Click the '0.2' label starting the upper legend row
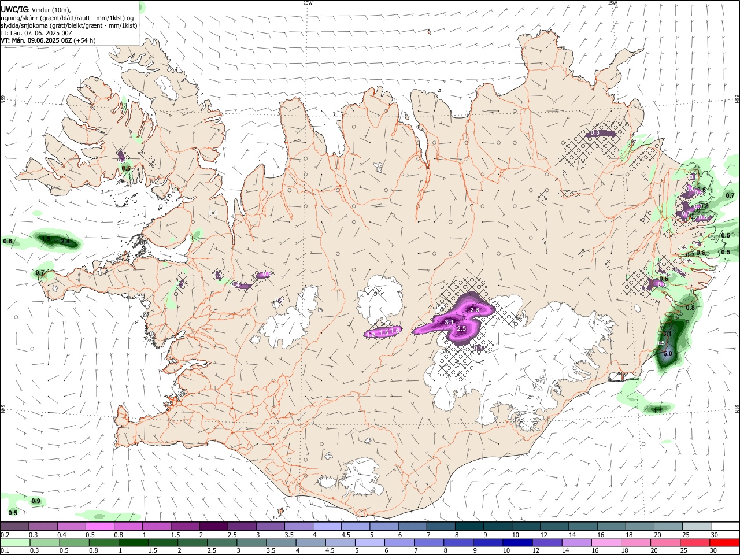Viewport: 740px width, 555px height. click(x=5, y=535)
